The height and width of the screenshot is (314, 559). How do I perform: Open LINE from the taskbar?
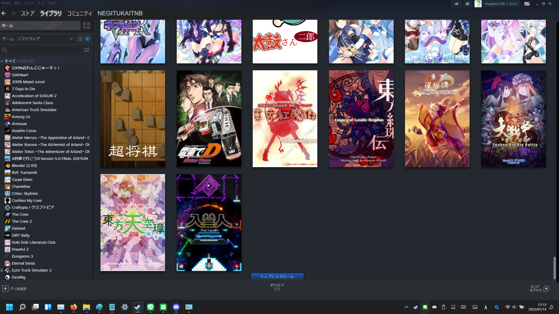[x=150, y=307]
